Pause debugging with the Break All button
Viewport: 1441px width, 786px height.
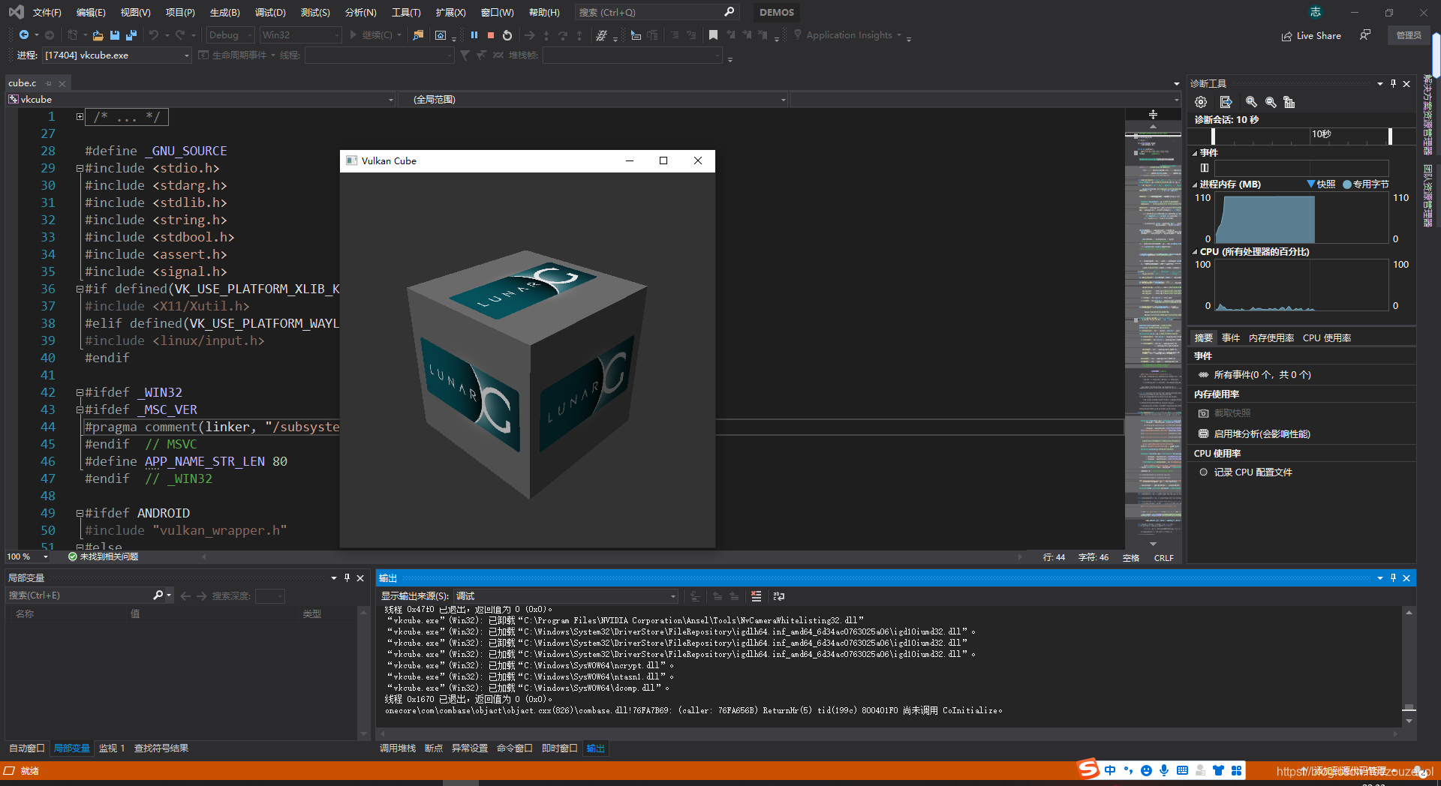tap(474, 35)
